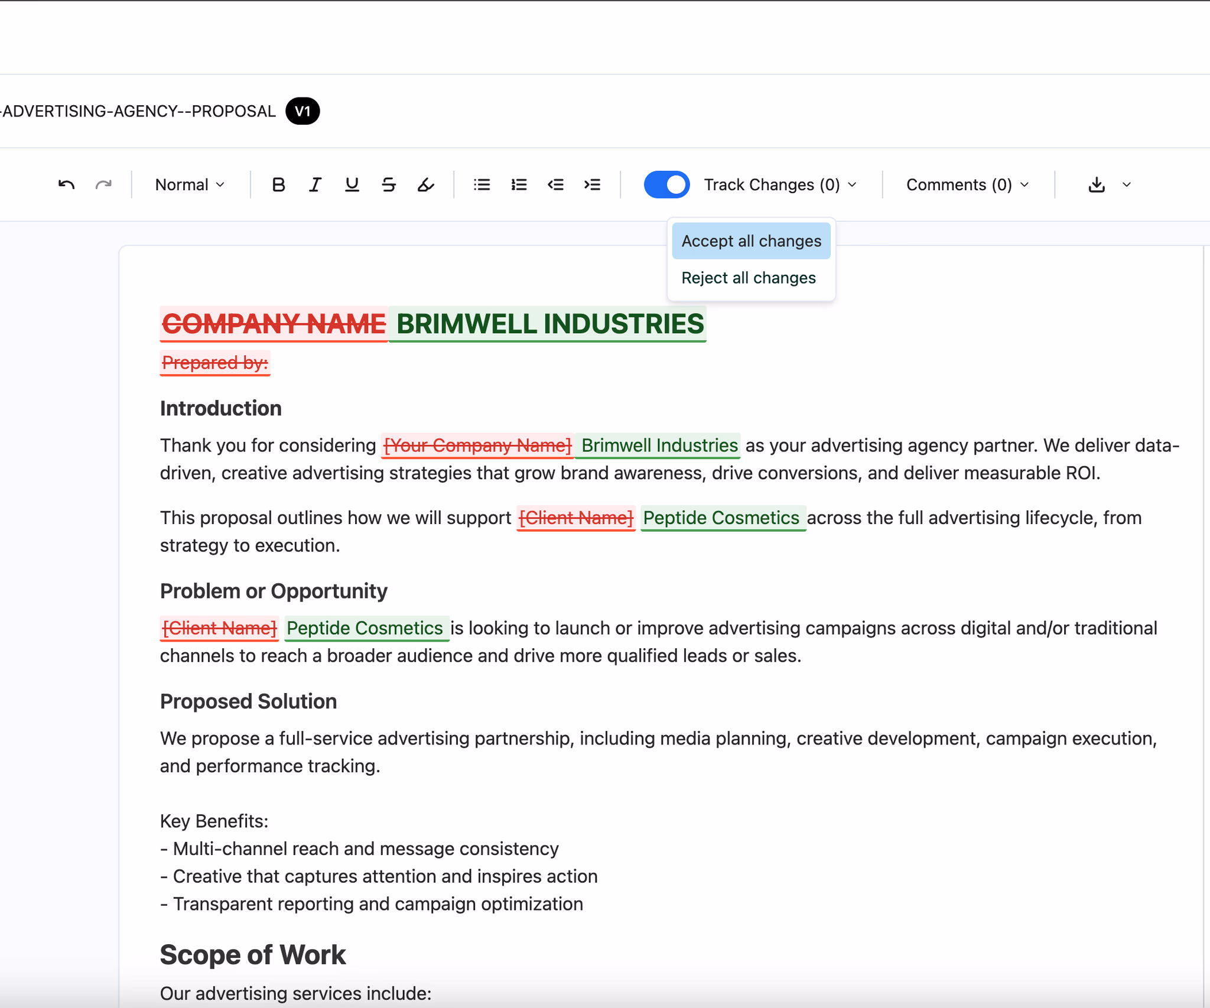
Task: Apply italic formatting
Action: point(315,184)
